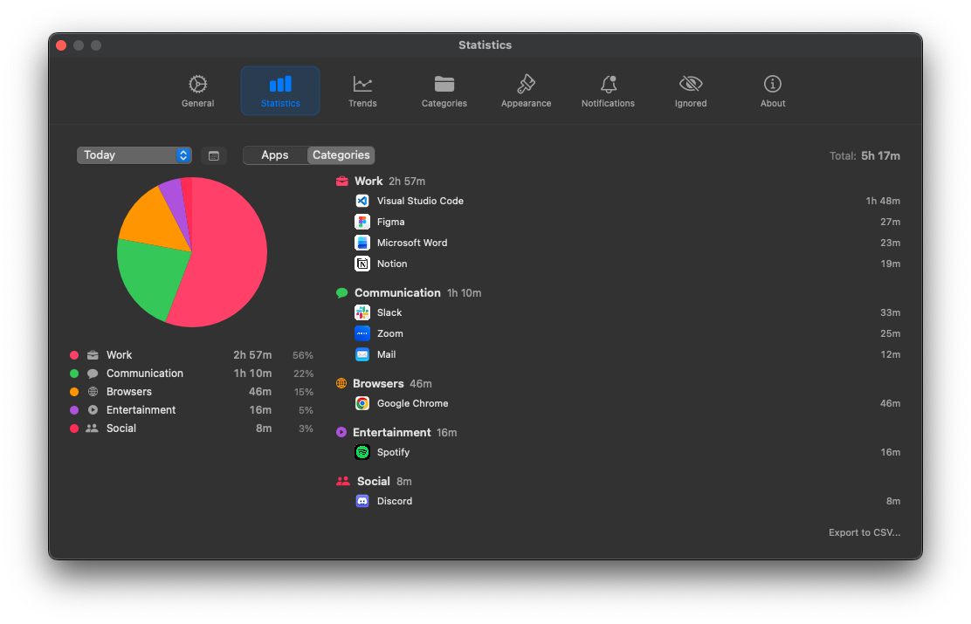Screen dimensions: 971x624
Task: Click the Figma row label
Action: pyautogui.click(x=390, y=222)
